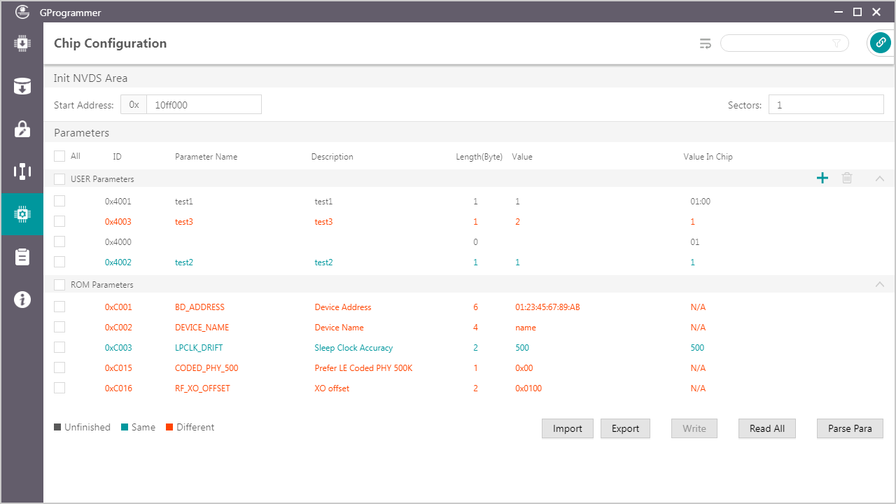Click the teal plus icon to add parameter
The height and width of the screenshot is (504, 896).
(822, 178)
